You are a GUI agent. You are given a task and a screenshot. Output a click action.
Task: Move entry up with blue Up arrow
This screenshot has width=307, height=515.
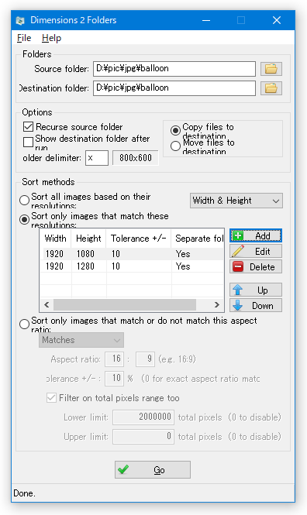pos(238,290)
